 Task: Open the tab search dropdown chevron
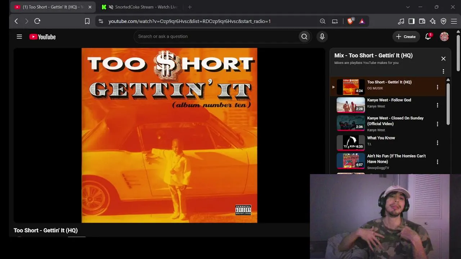pos(408,7)
